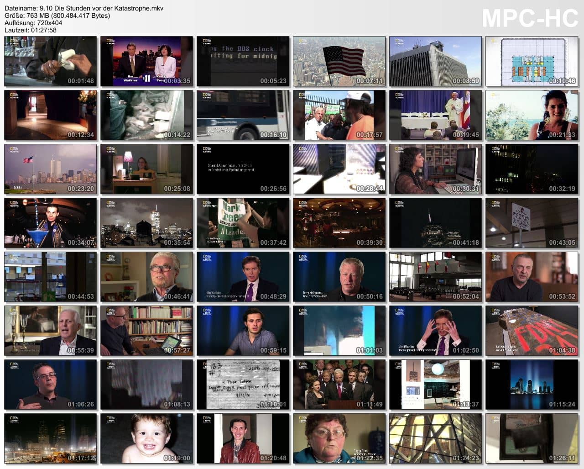Open the bookshelf man thumbnail at 00:57:27

point(147,331)
